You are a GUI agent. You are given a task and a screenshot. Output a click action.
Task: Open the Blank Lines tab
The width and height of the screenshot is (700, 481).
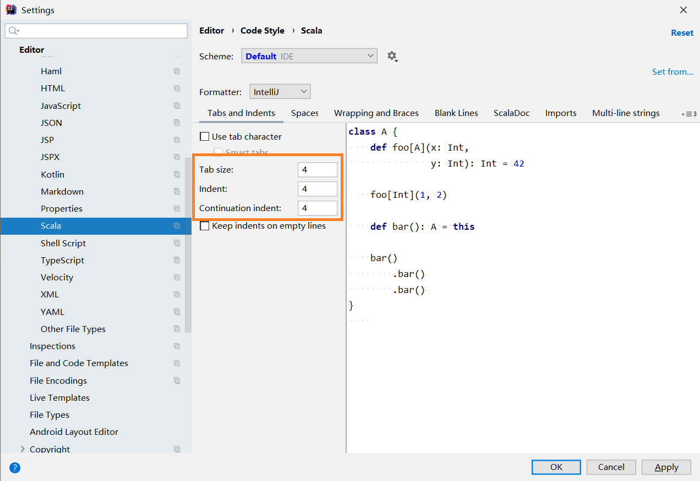[x=456, y=113]
